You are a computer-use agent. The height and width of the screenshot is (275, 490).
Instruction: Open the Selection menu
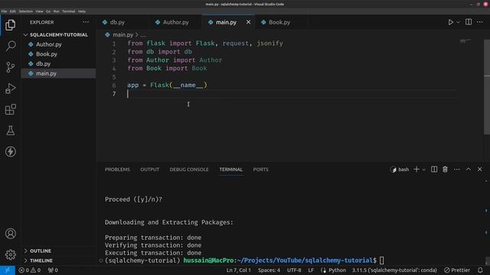25,11
